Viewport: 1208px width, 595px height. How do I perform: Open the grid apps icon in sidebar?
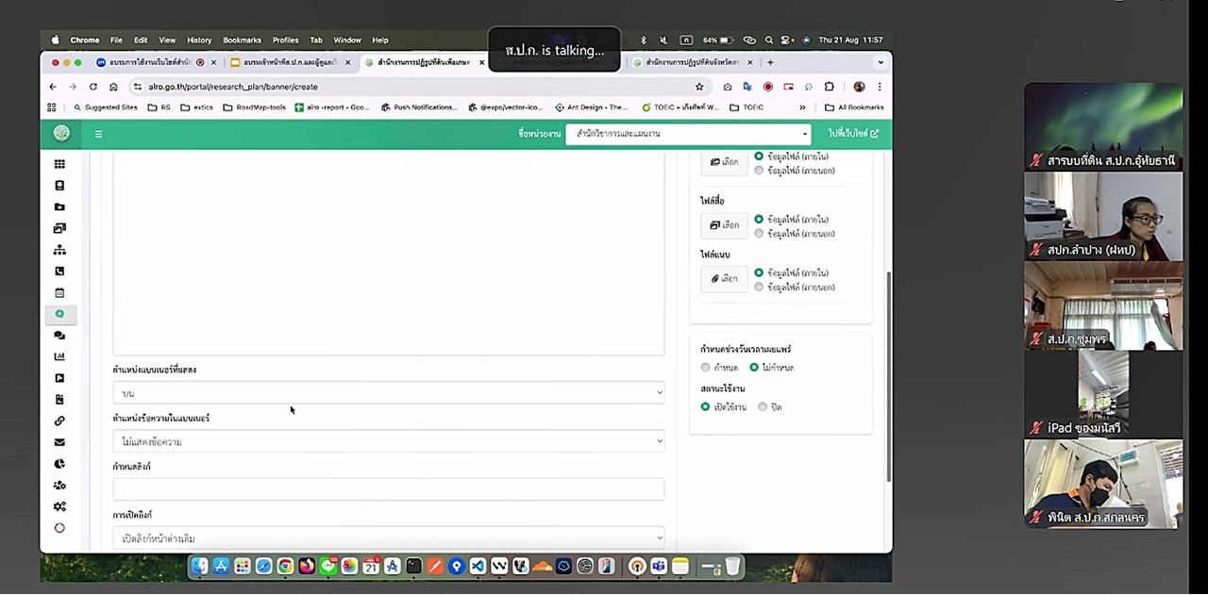point(59,164)
